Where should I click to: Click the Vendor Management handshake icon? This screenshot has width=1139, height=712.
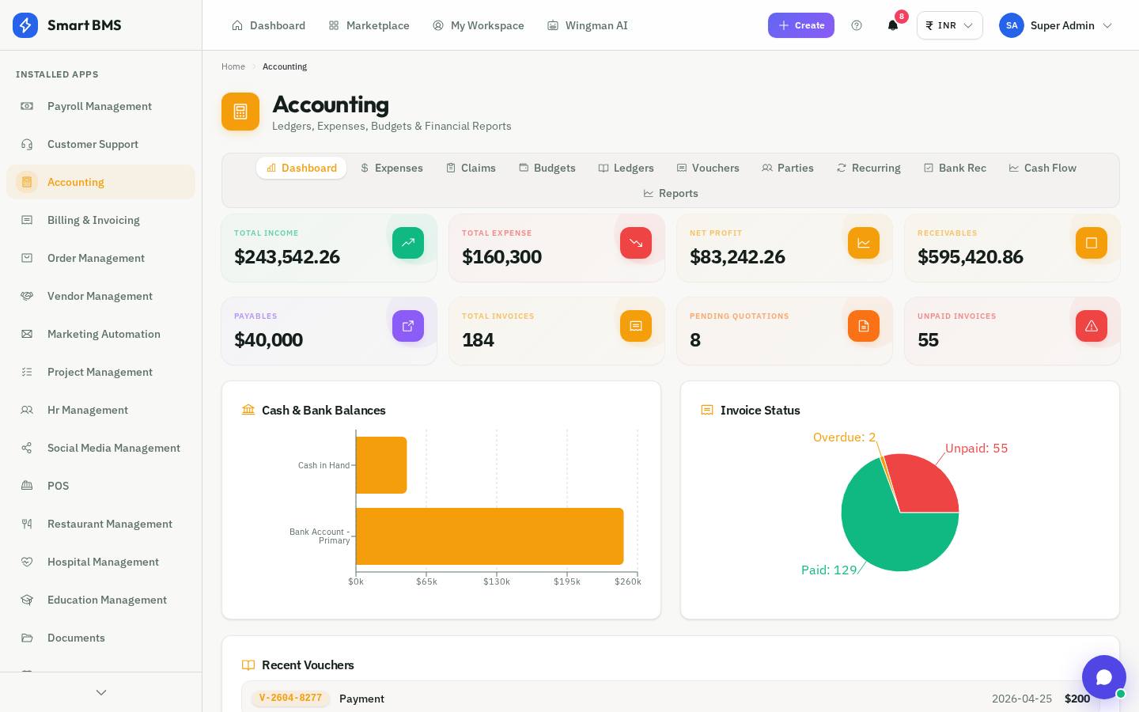pyautogui.click(x=27, y=296)
